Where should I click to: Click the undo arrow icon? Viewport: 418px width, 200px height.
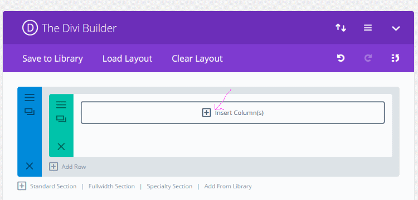click(341, 58)
